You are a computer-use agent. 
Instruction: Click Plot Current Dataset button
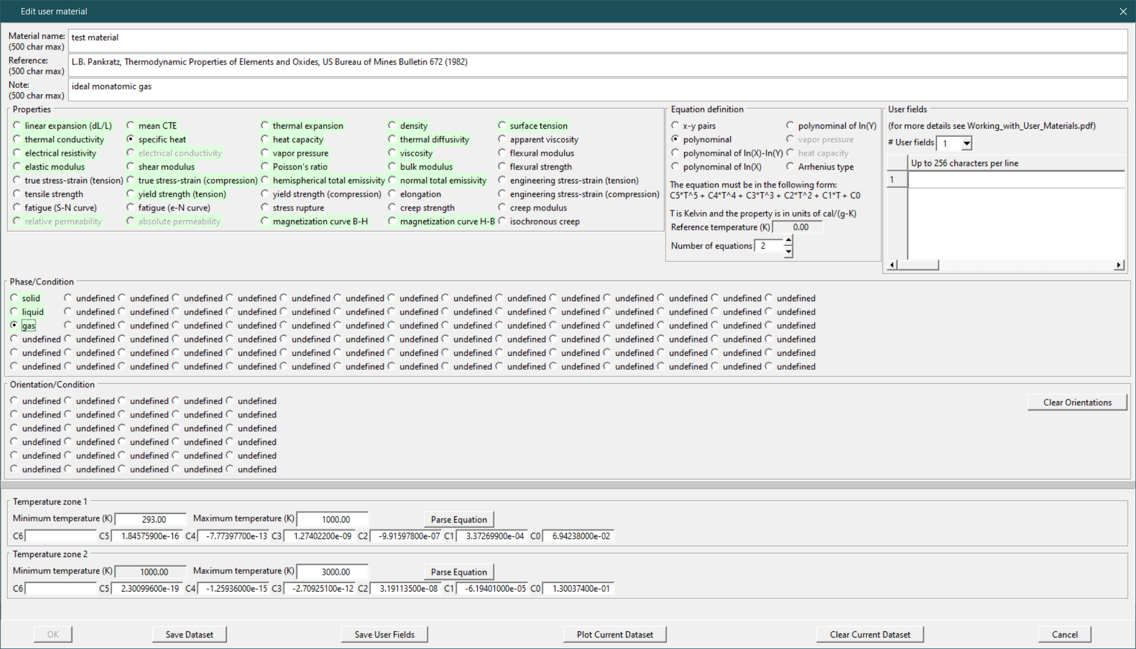(614, 634)
